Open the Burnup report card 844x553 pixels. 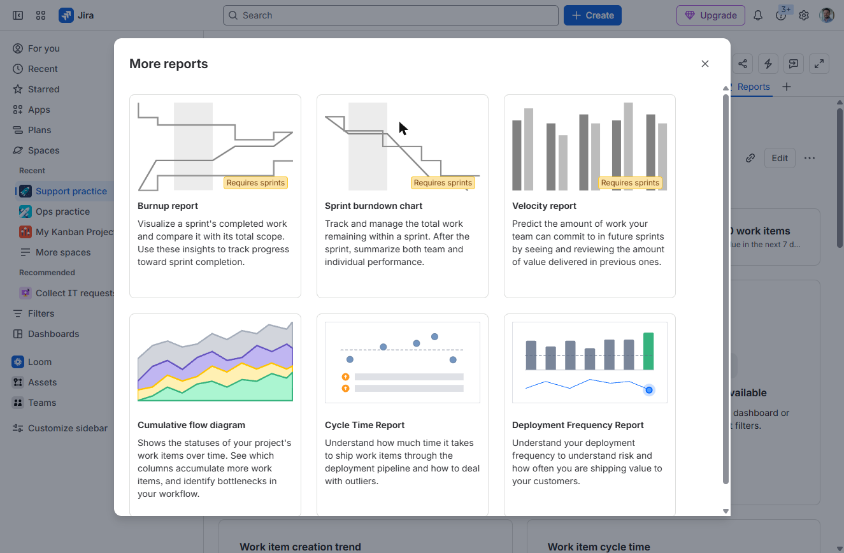click(x=215, y=196)
